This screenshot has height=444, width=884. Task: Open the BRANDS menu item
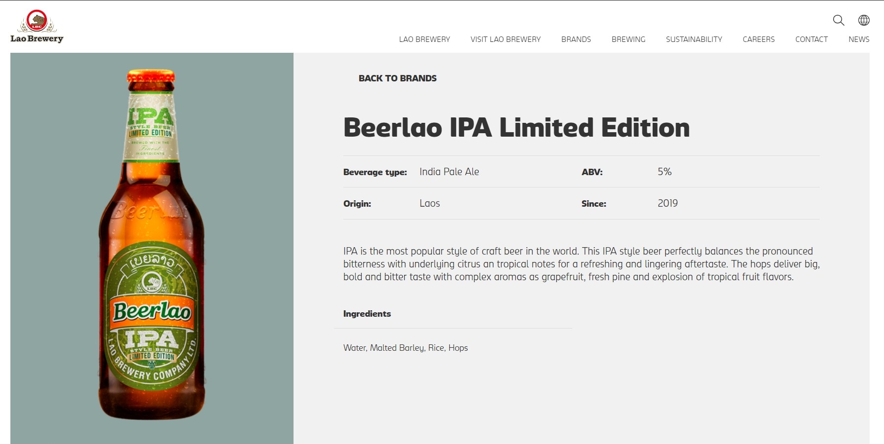click(576, 39)
